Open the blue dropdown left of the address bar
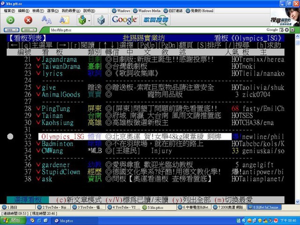Image resolution: width=300 pixels, height=225 pixels. (11, 30)
